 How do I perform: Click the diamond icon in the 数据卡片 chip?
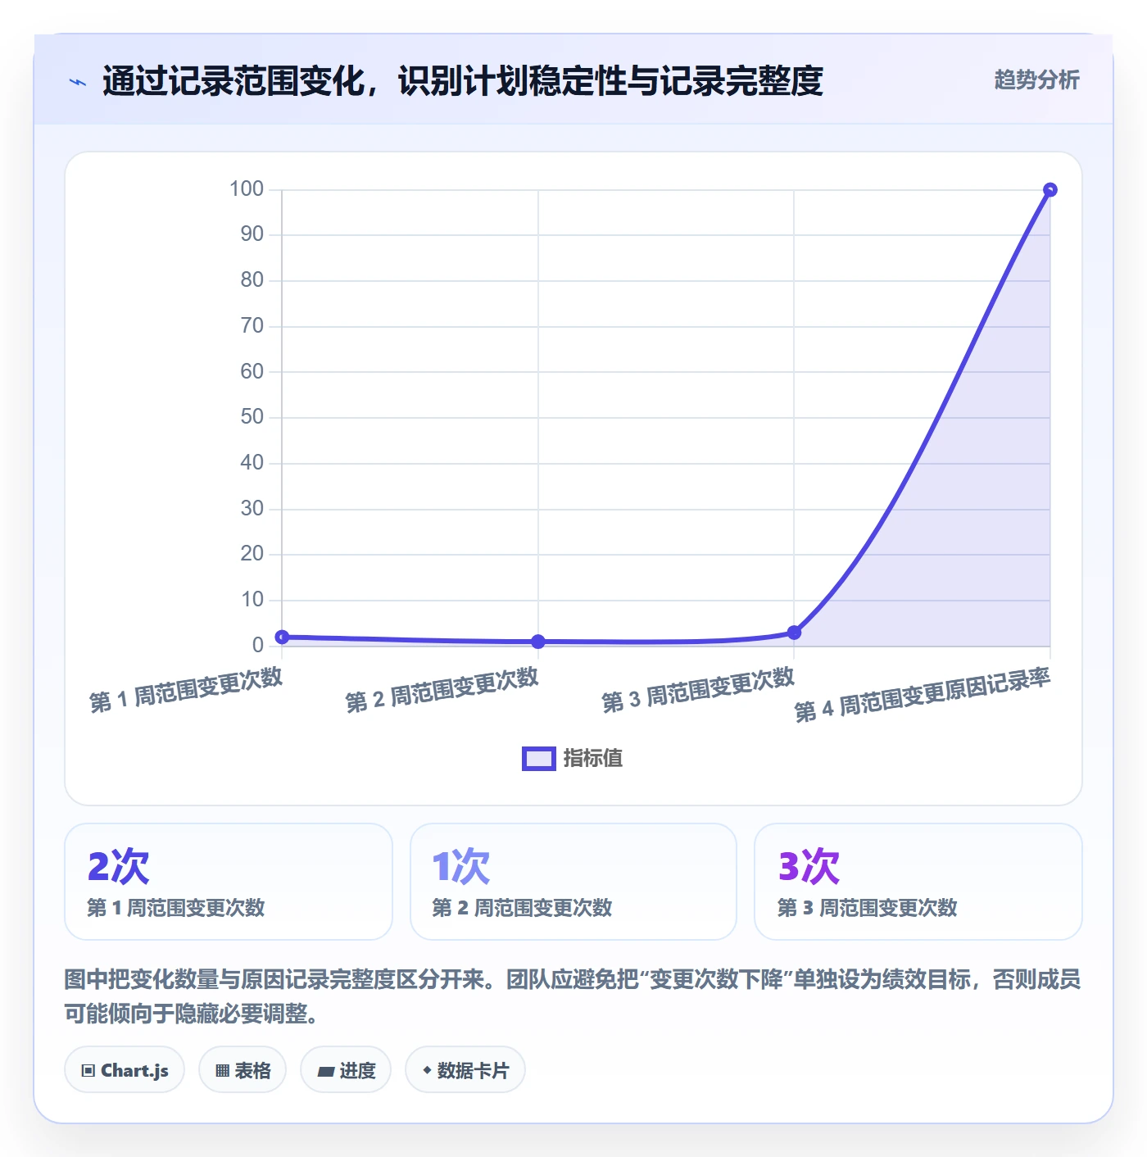tap(427, 1070)
